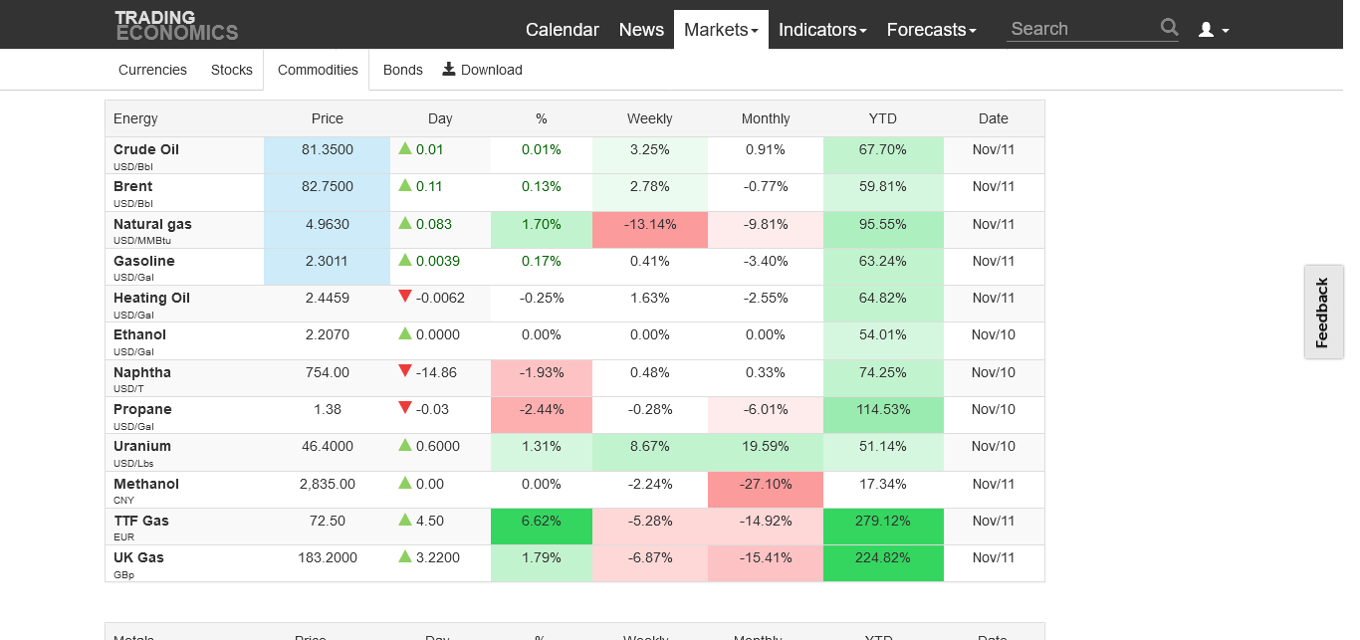This screenshot has height=640, width=1360.
Task: Click the green up arrow beside TTF Gas
Action: [405, 520]
